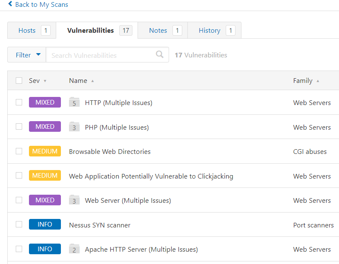Tick the select-all checkbox in header
339x264 pixels.
coord(19,80)
